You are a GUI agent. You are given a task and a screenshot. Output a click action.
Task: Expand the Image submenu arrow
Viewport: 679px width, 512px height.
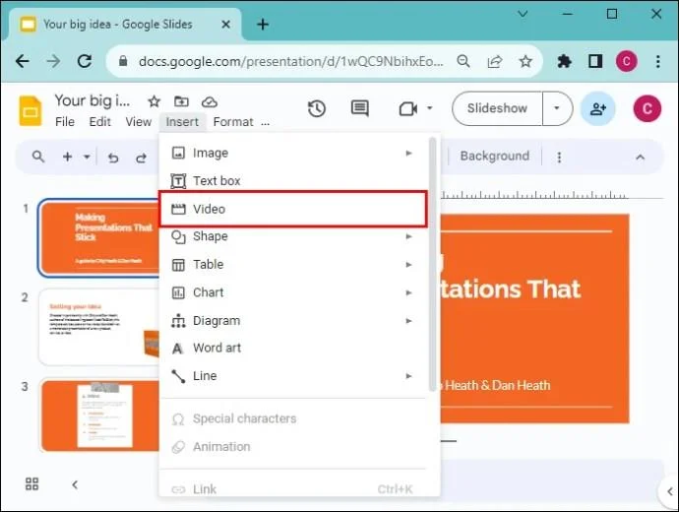408,153
